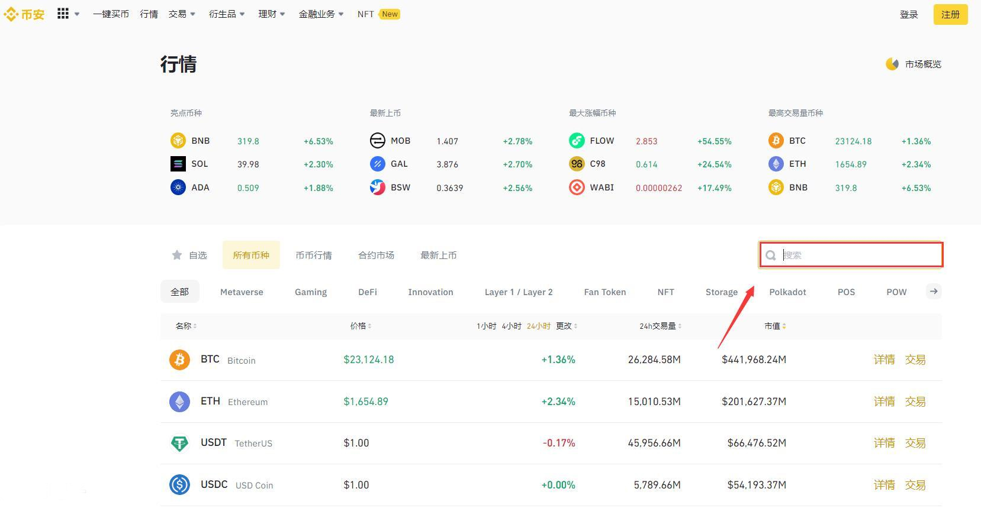
Task: Select the DeFi category filter
Action: pos(367,292)
